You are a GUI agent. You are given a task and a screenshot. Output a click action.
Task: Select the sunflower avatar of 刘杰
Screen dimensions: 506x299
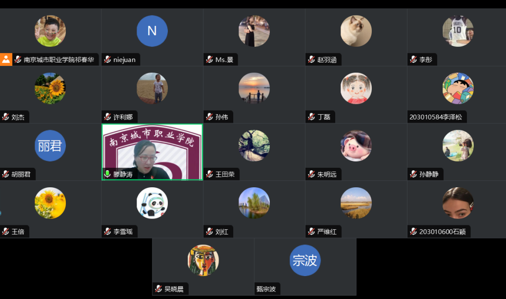50,88
